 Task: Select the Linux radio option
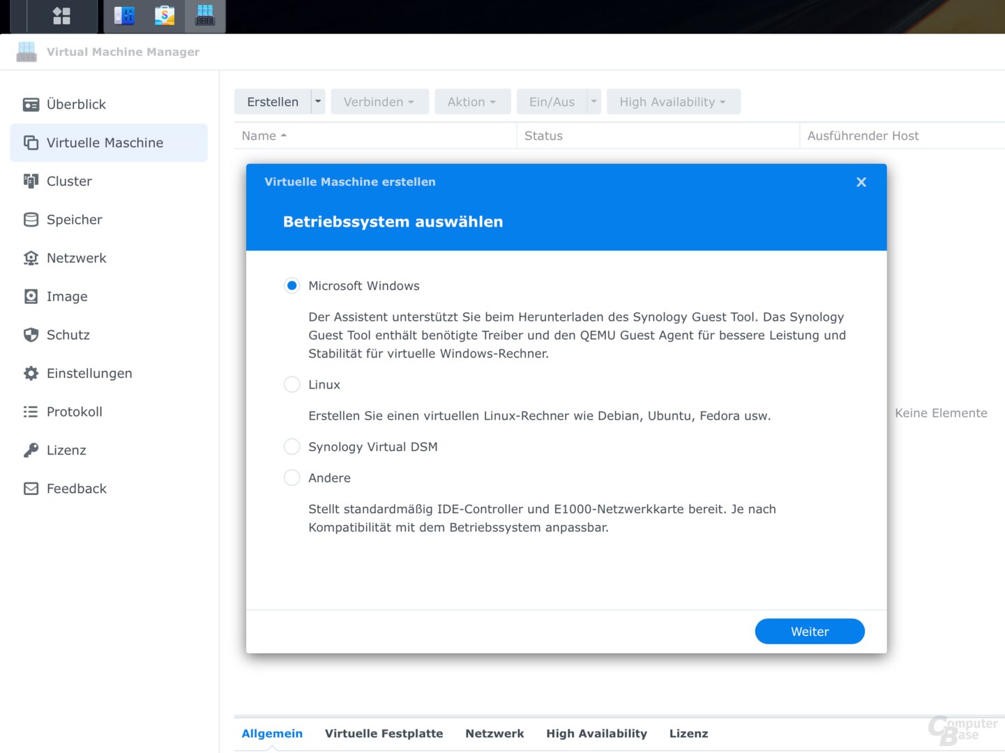tap(292, 385)
